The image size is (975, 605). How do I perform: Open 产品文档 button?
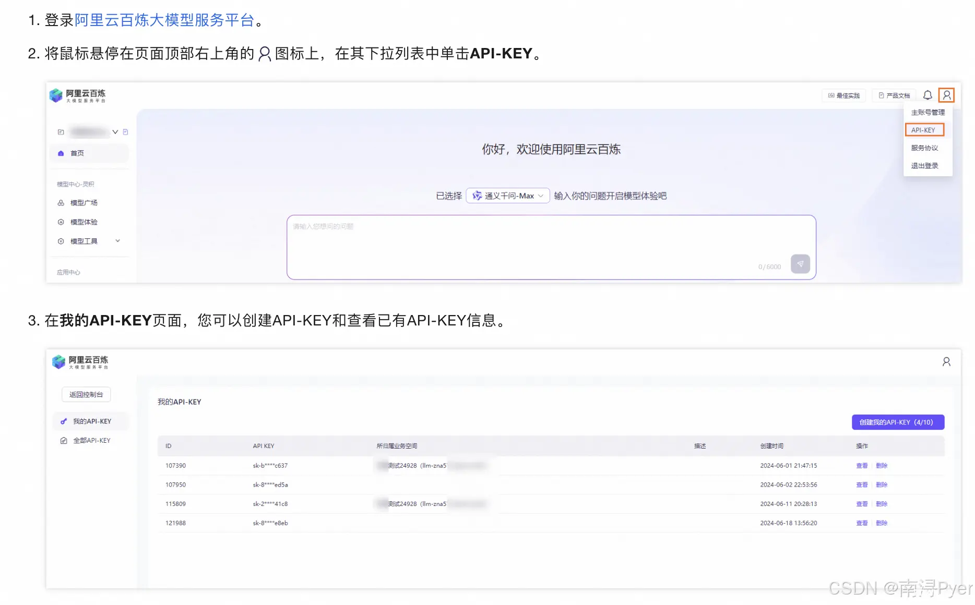point(894,95)
